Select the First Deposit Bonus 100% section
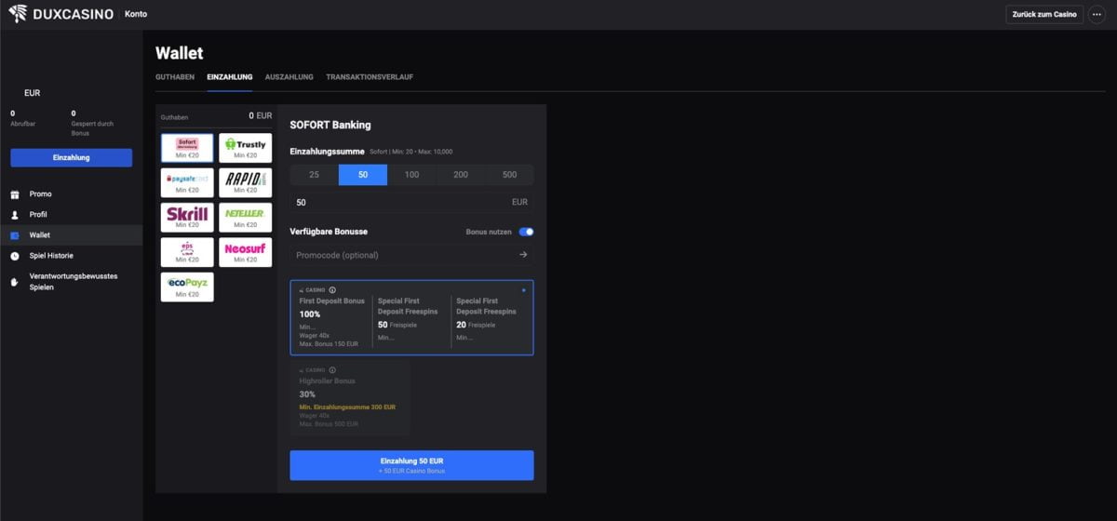This screenshot has width=1117, height=521. pos(332,322)
